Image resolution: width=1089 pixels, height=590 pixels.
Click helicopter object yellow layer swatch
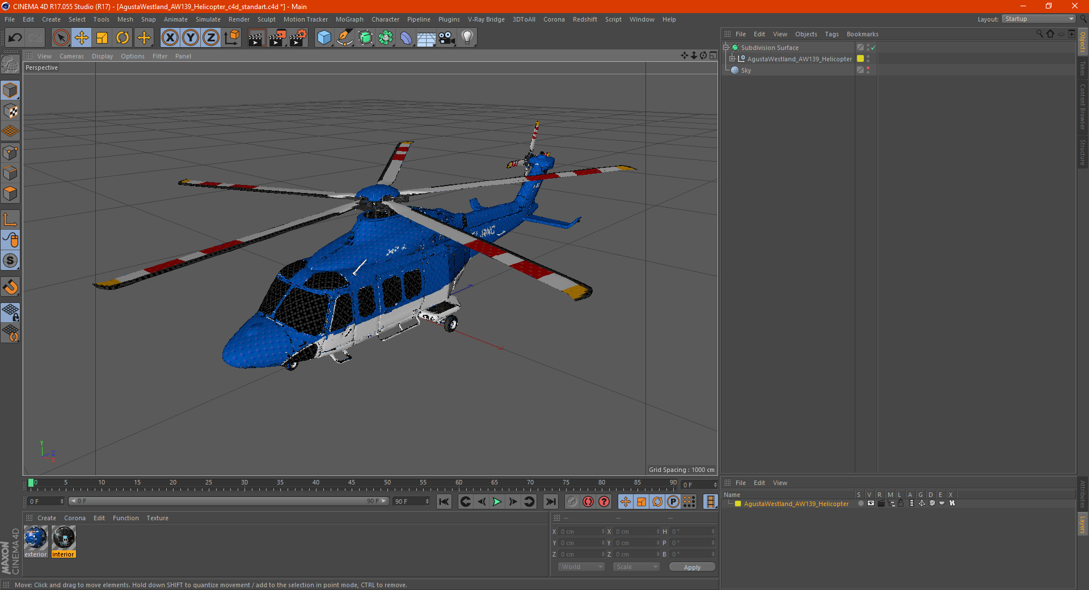coord(860,58)
